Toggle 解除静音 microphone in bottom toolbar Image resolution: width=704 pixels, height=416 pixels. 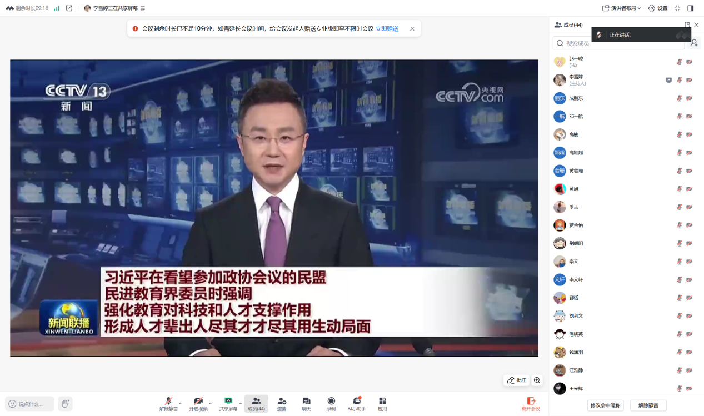(168, 403)
